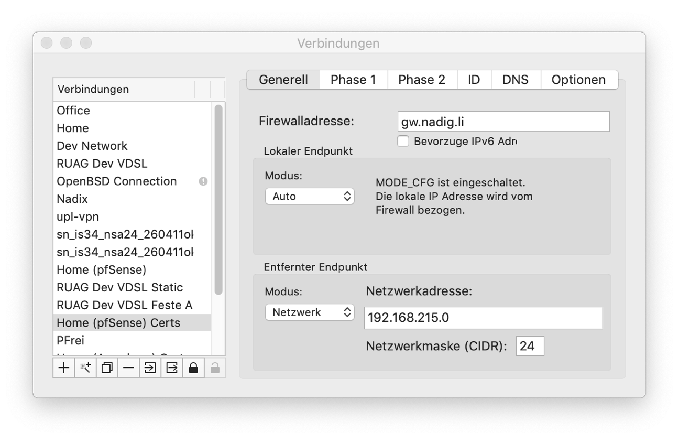The width and height of the screenshot is (679, 433).
Task: Click the Netzwerkmaske (CIDR) field
Action: tap(530, 346)
